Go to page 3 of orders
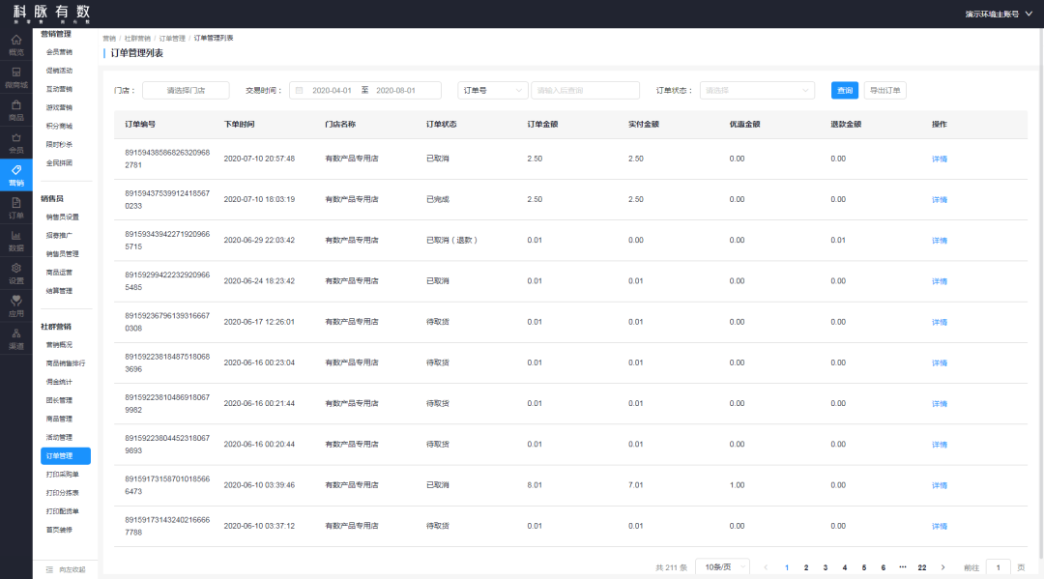Viewport: 1044px width, 579px height. 825,567
